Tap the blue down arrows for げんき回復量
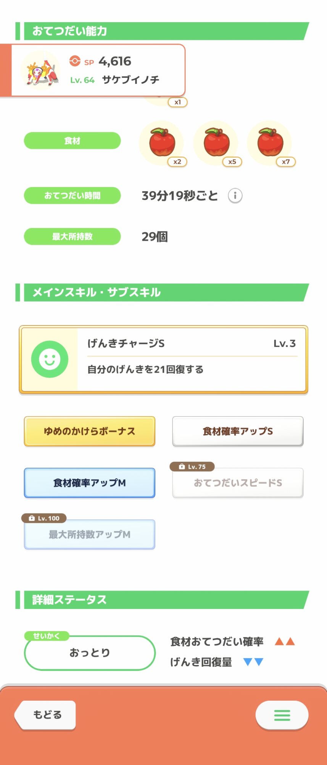The height and width of the screenshot is (765, 327). [x=253, y=662]
